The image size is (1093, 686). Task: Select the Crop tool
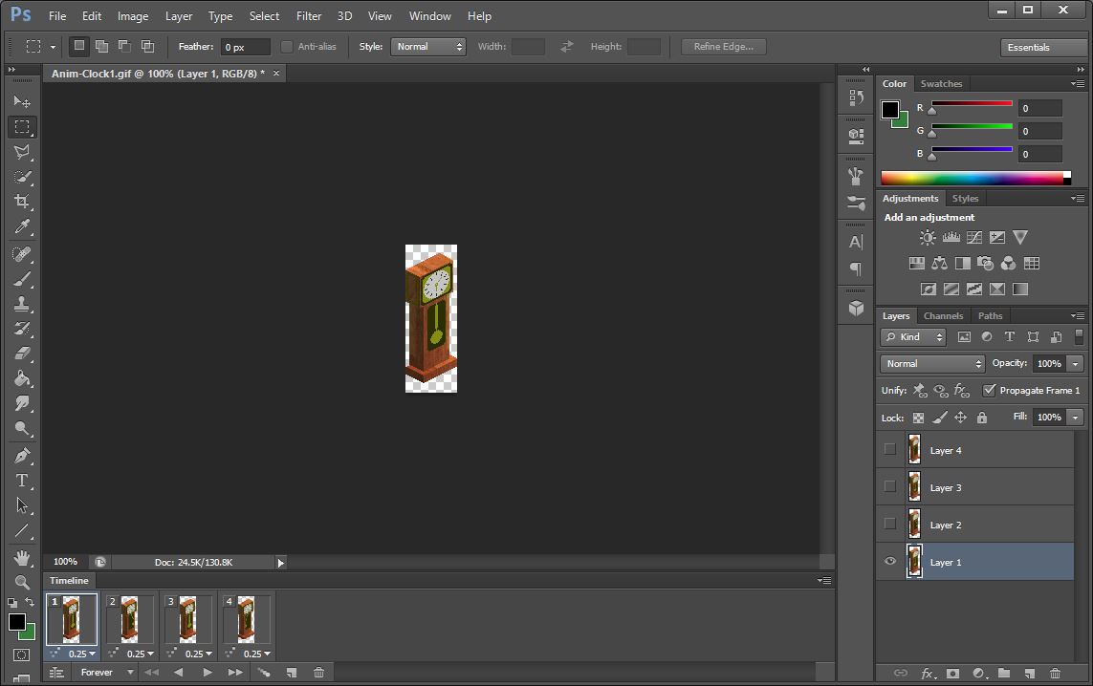(22, 202)
